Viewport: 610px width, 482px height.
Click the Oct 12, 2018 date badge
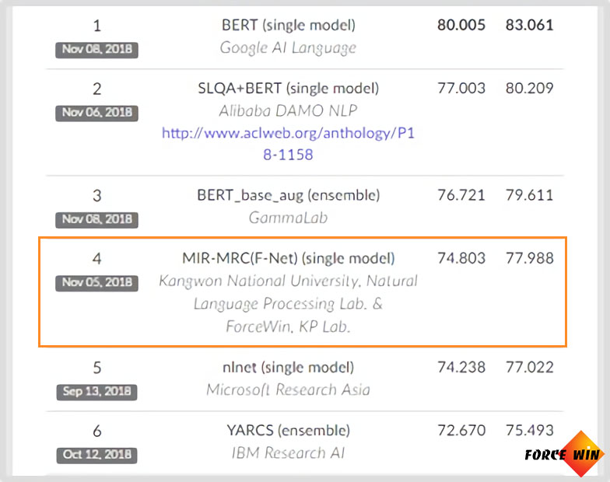pos(96,455)
